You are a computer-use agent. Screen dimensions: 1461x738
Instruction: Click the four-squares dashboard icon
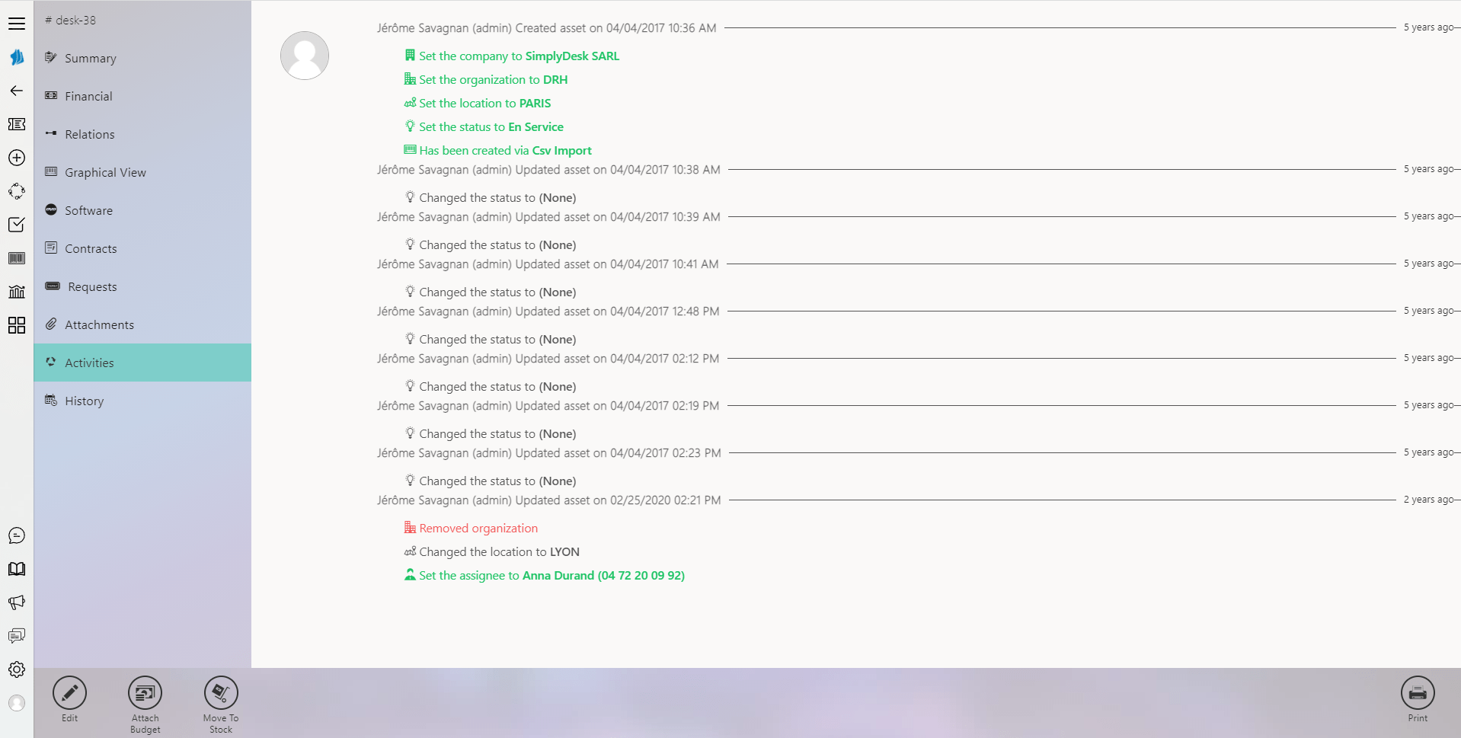click(17, 325)
